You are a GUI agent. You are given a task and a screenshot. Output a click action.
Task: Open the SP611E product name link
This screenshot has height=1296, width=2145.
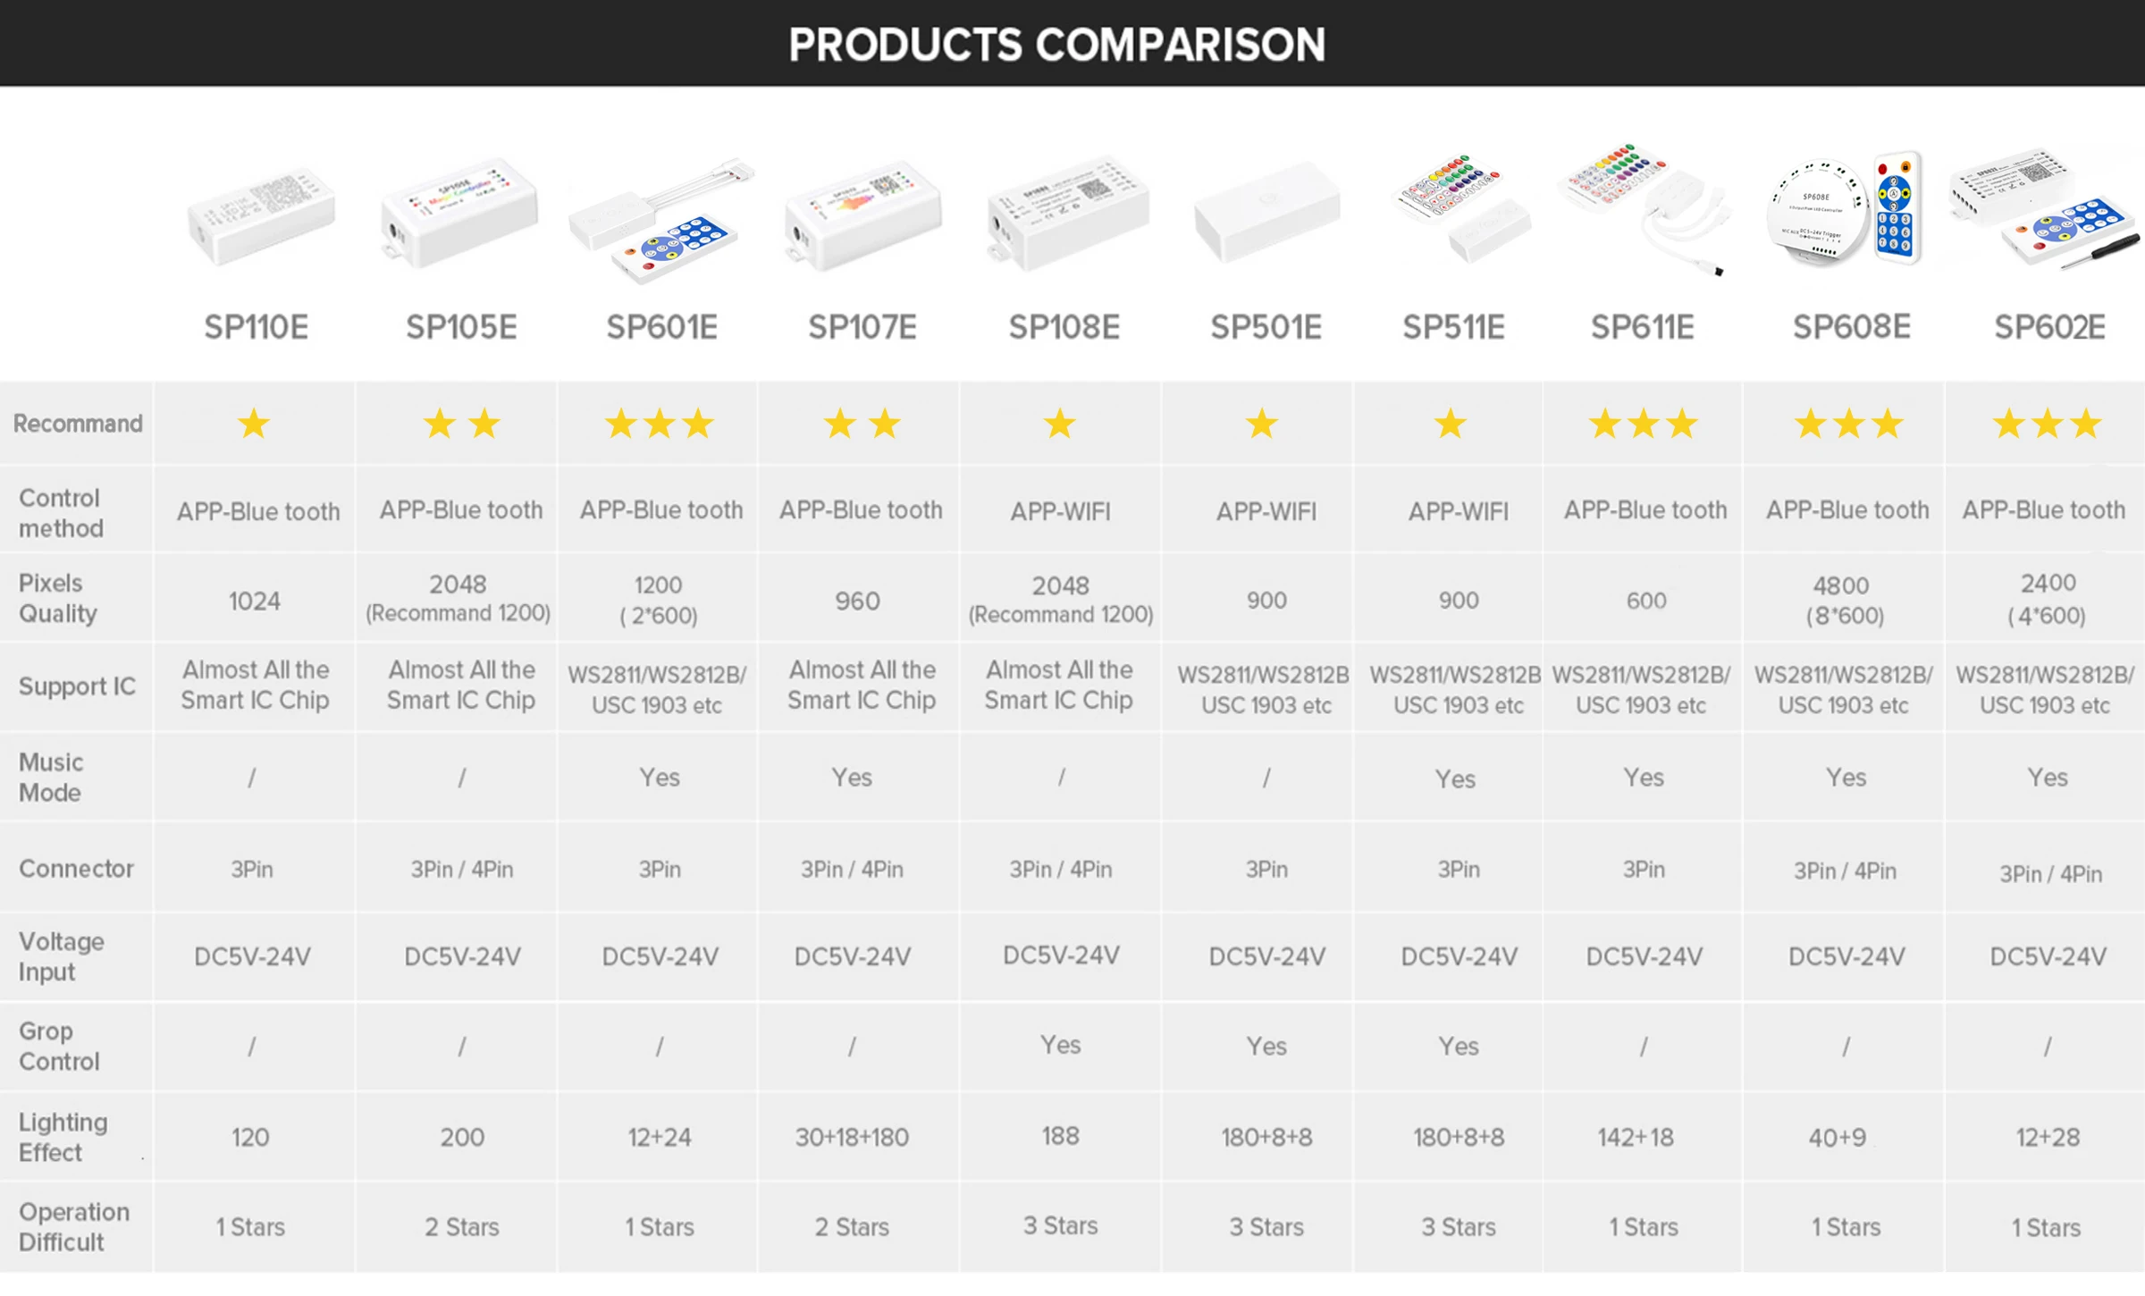[1643, 327]
